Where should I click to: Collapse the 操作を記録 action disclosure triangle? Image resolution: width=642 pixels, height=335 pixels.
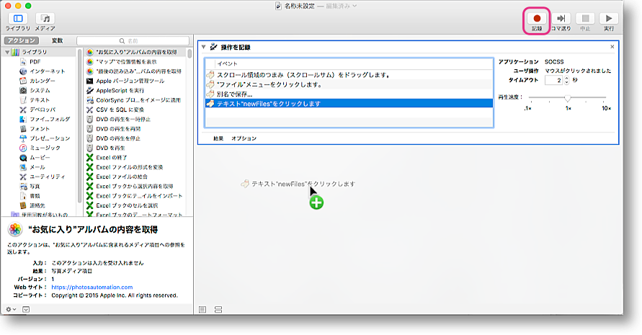click(204, 47)
